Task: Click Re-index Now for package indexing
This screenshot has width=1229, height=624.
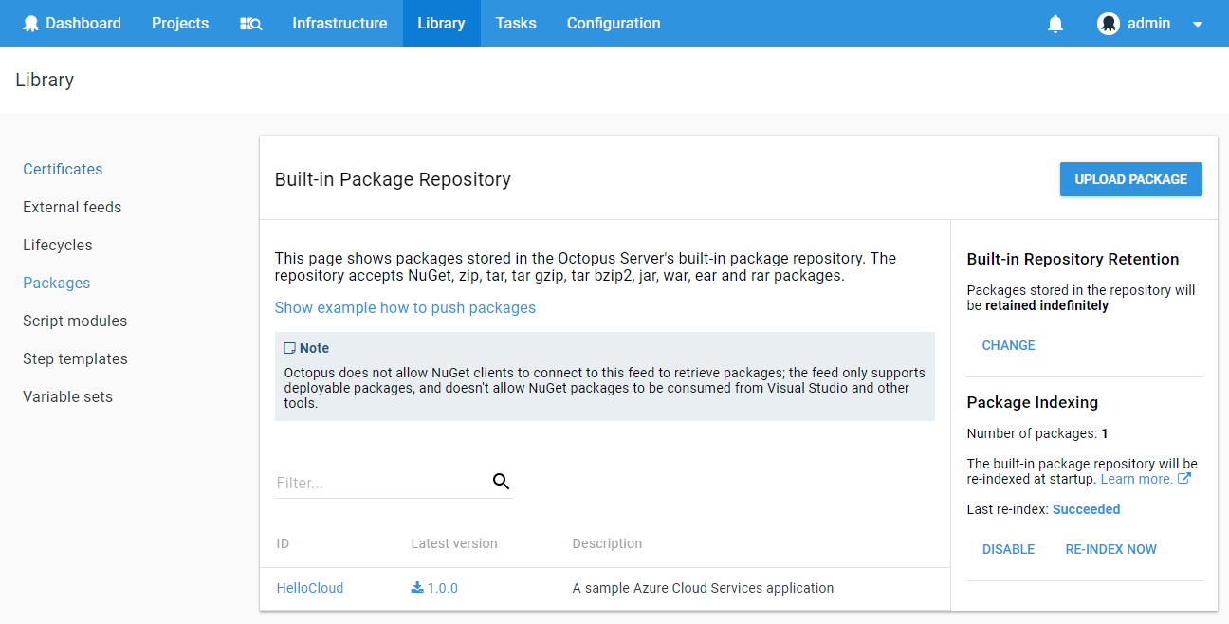Action: point(1110,549)
